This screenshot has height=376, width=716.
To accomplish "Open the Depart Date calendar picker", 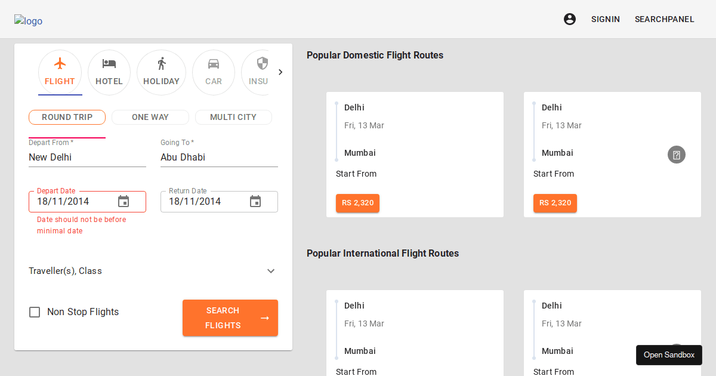I will coord(124,201).
